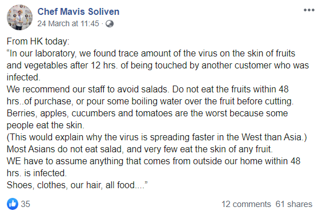The width and height of the screenshot is (318, 215).
Task: Click the 'people eat the skin.' line
Action: [x=46, y=125]
